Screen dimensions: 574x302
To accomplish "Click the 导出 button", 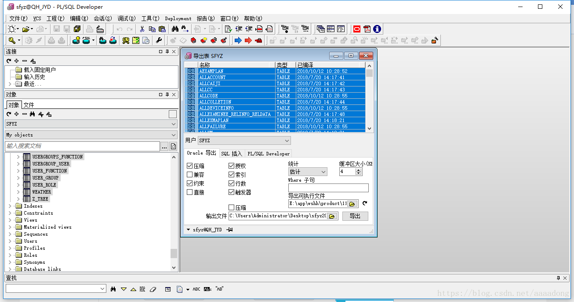I will [x=355, y=216].
